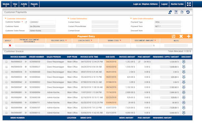Check the box for invoice INV0000025
Viewport: 202px width, 125px height.
click(x=6, y=62)
